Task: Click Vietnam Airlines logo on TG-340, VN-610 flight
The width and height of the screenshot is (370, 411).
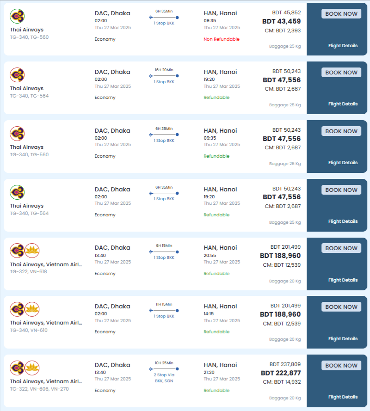Action: [32, 309]
